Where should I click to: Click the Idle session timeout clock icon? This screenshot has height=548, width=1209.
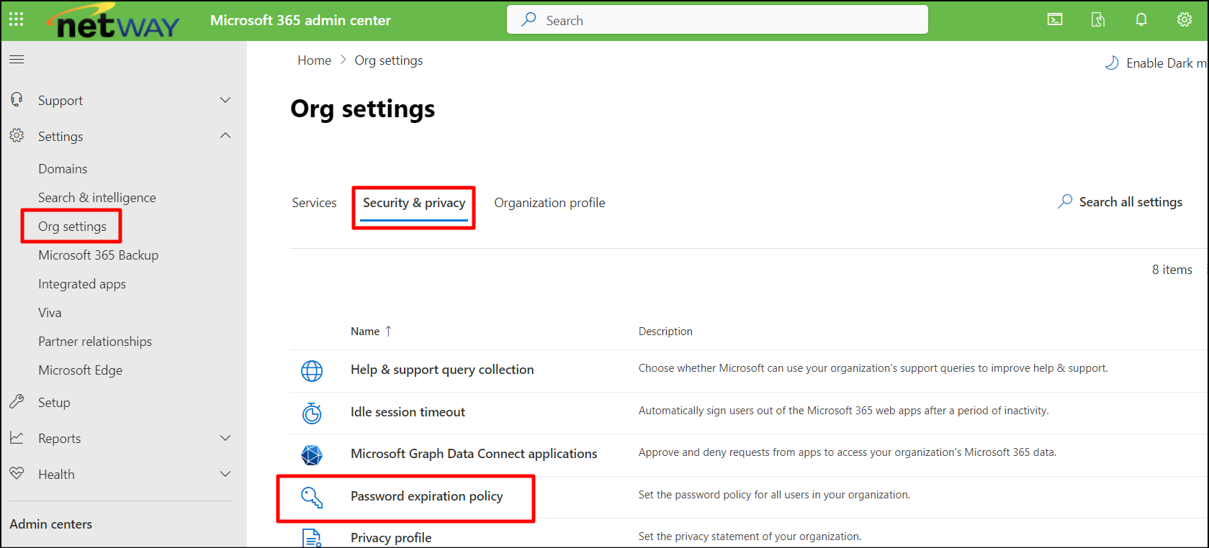312,413
